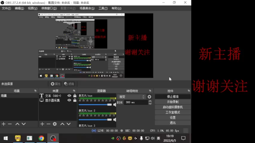Viewport: 255px width, 143px height.
Task: Open the 编辑(E) menu
Action: click(x=19, y=8)
